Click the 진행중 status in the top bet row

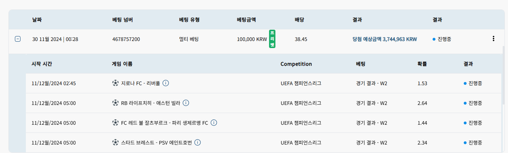click(442, 39)
